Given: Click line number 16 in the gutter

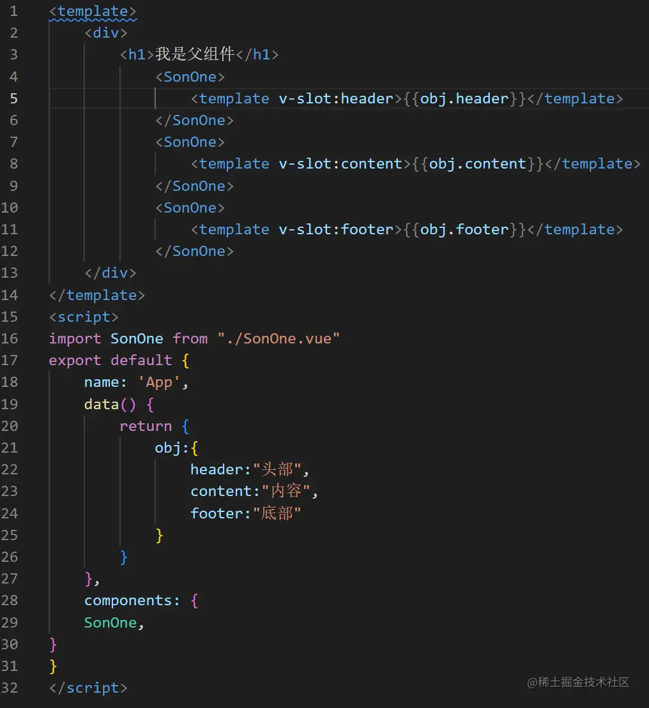Looking at the screenshot, I should coord(10,338).
